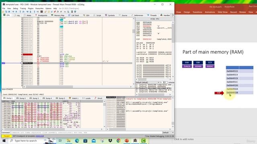The image size is (257, 144).
Task: Click the disassembly horizontal scrollbar
Action: coord(78,87)
